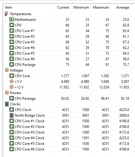Click the CPU Package temperature chip icon

(12, 64)
